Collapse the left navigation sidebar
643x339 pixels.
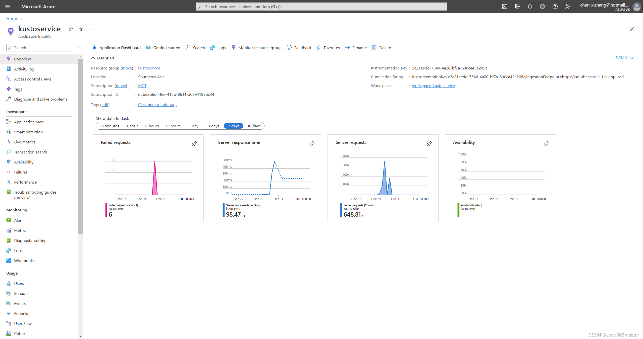(78, 48)
